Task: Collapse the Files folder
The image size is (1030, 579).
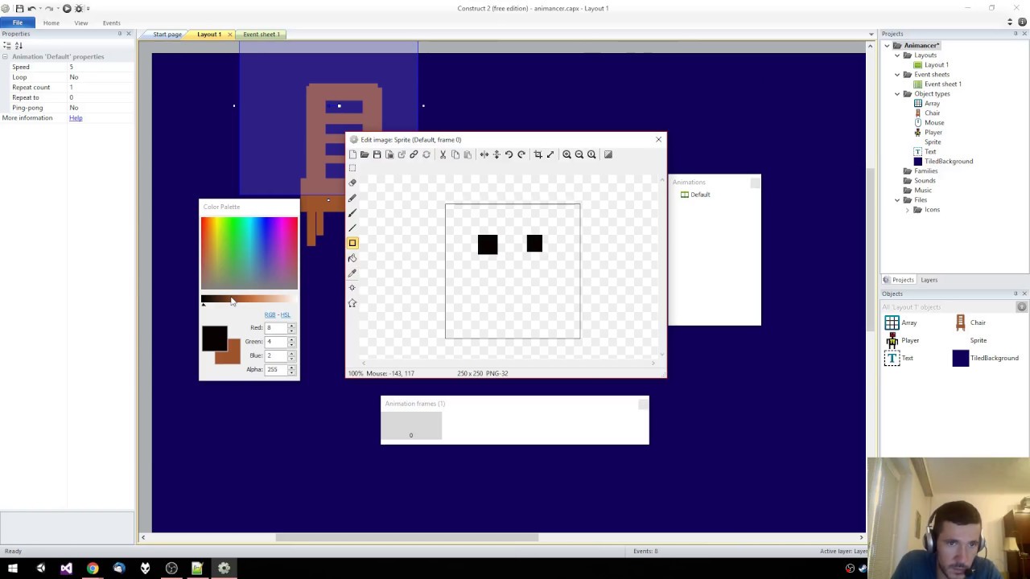Action: click(x=897, y=200)
